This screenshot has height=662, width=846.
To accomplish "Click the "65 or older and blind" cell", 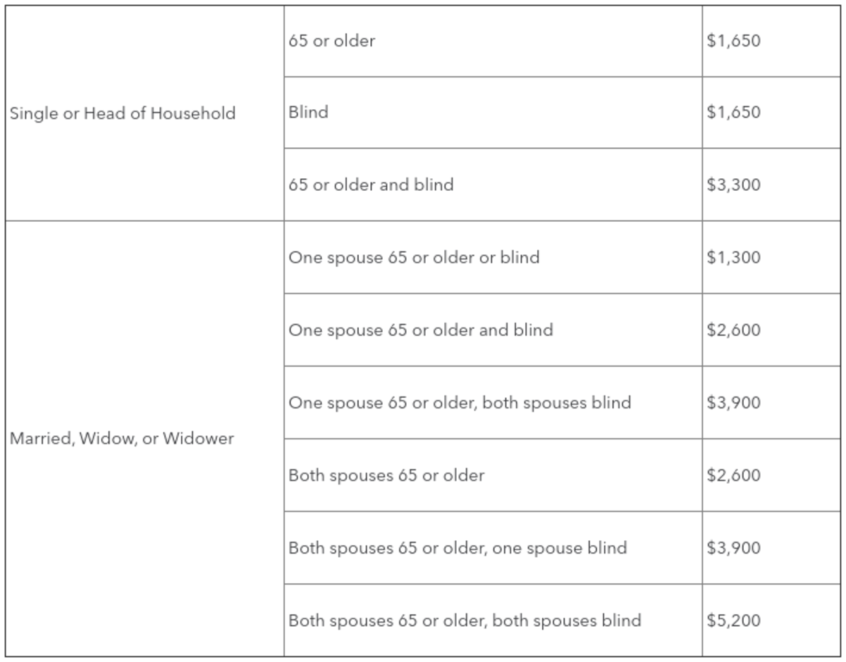I will pos(371,185).
